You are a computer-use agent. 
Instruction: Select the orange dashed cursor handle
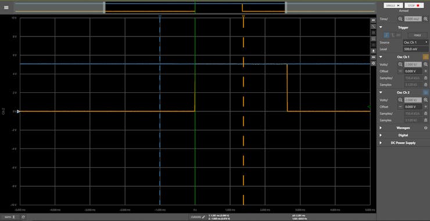point(243,16)
